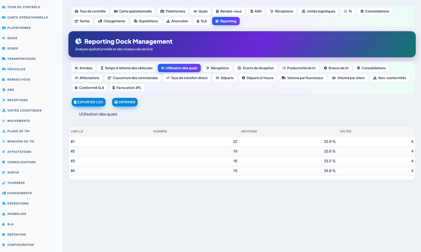
Task: Open the Erreurs de tri report
Action: (336, 68)
